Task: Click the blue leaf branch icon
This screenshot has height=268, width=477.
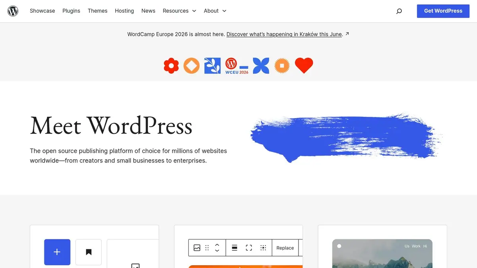Action: click(x=212, y=66)
